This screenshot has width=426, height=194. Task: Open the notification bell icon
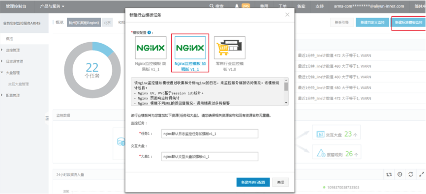[237, 6]
